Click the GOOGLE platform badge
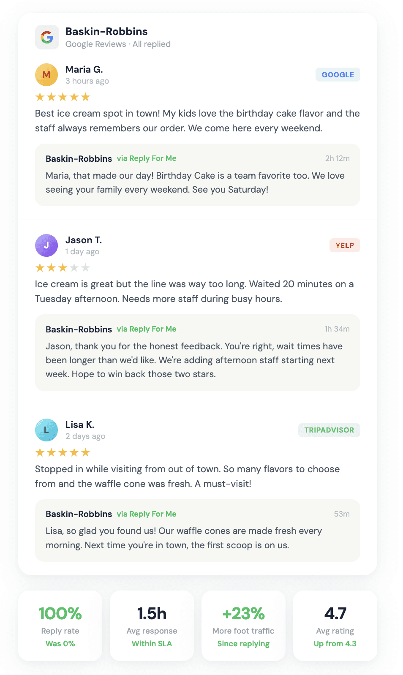This screenshot has width=403, height=675. 338,74
